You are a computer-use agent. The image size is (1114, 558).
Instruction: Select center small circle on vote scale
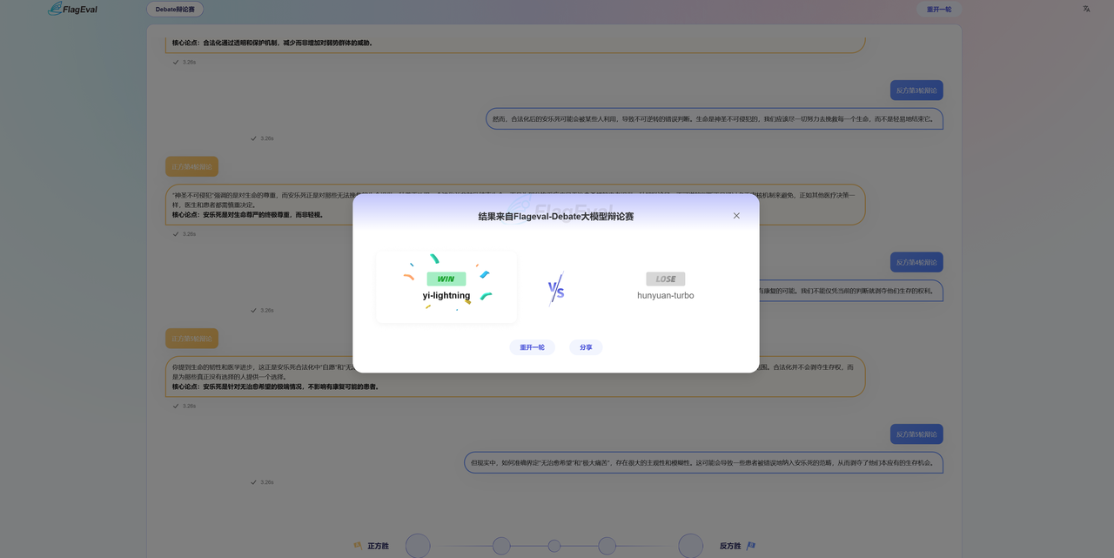point(554,546)
